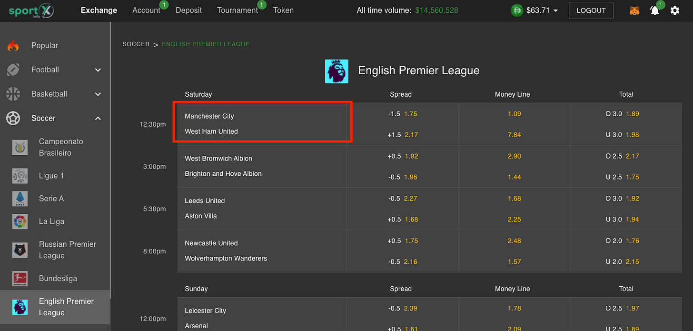Click Popular flame icon

pyautogui.click(x=13, y=46)
